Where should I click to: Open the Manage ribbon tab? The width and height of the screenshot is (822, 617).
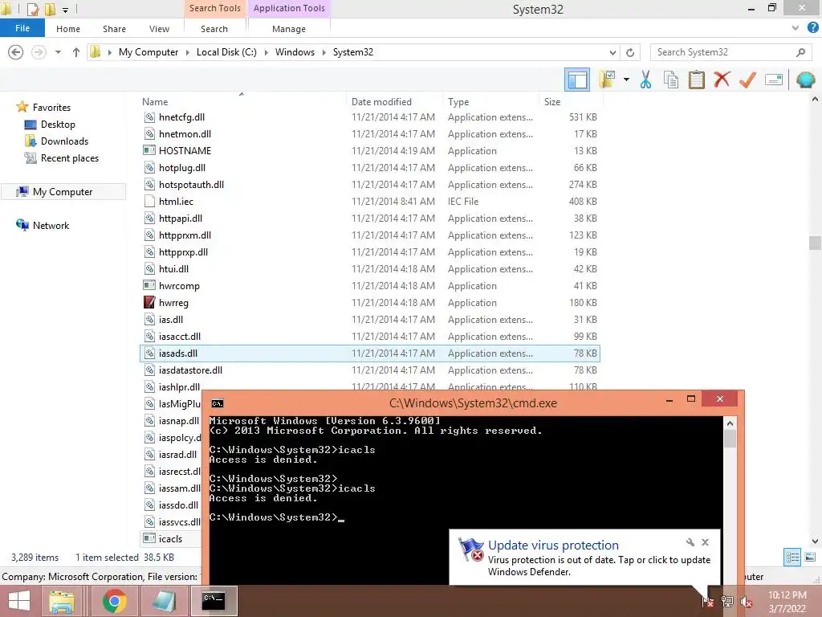click(289, 29)
